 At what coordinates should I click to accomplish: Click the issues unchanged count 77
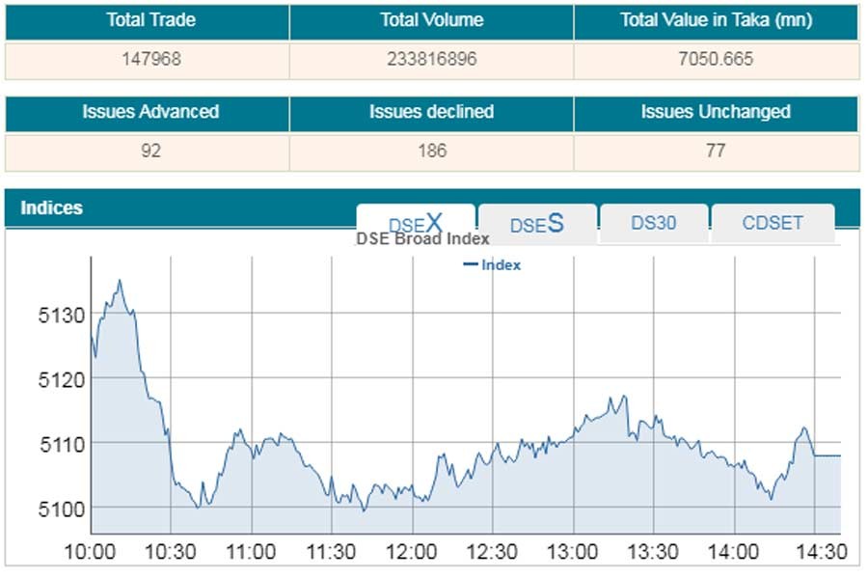(716, 152)
